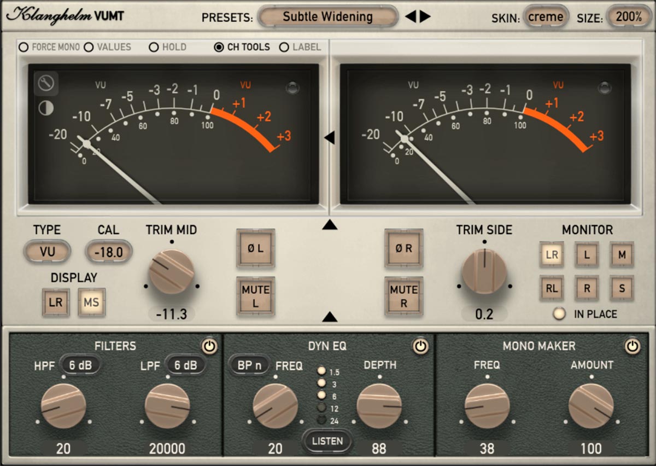Click the left-pointing triangle between the meters

point(329,137)
